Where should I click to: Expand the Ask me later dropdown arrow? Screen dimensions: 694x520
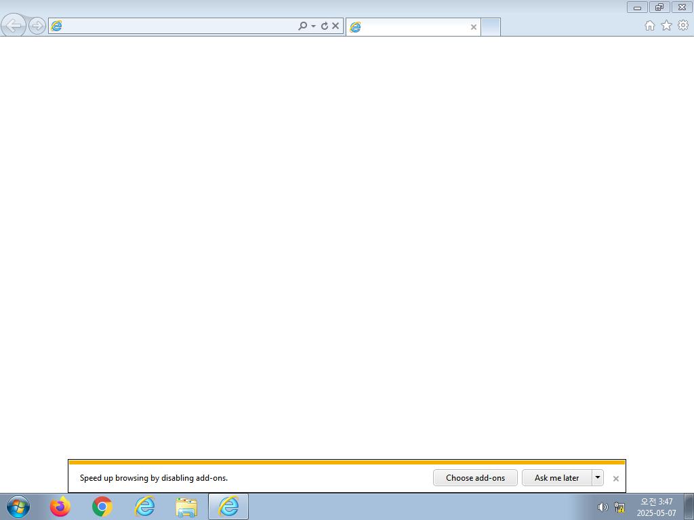point(598,477)
